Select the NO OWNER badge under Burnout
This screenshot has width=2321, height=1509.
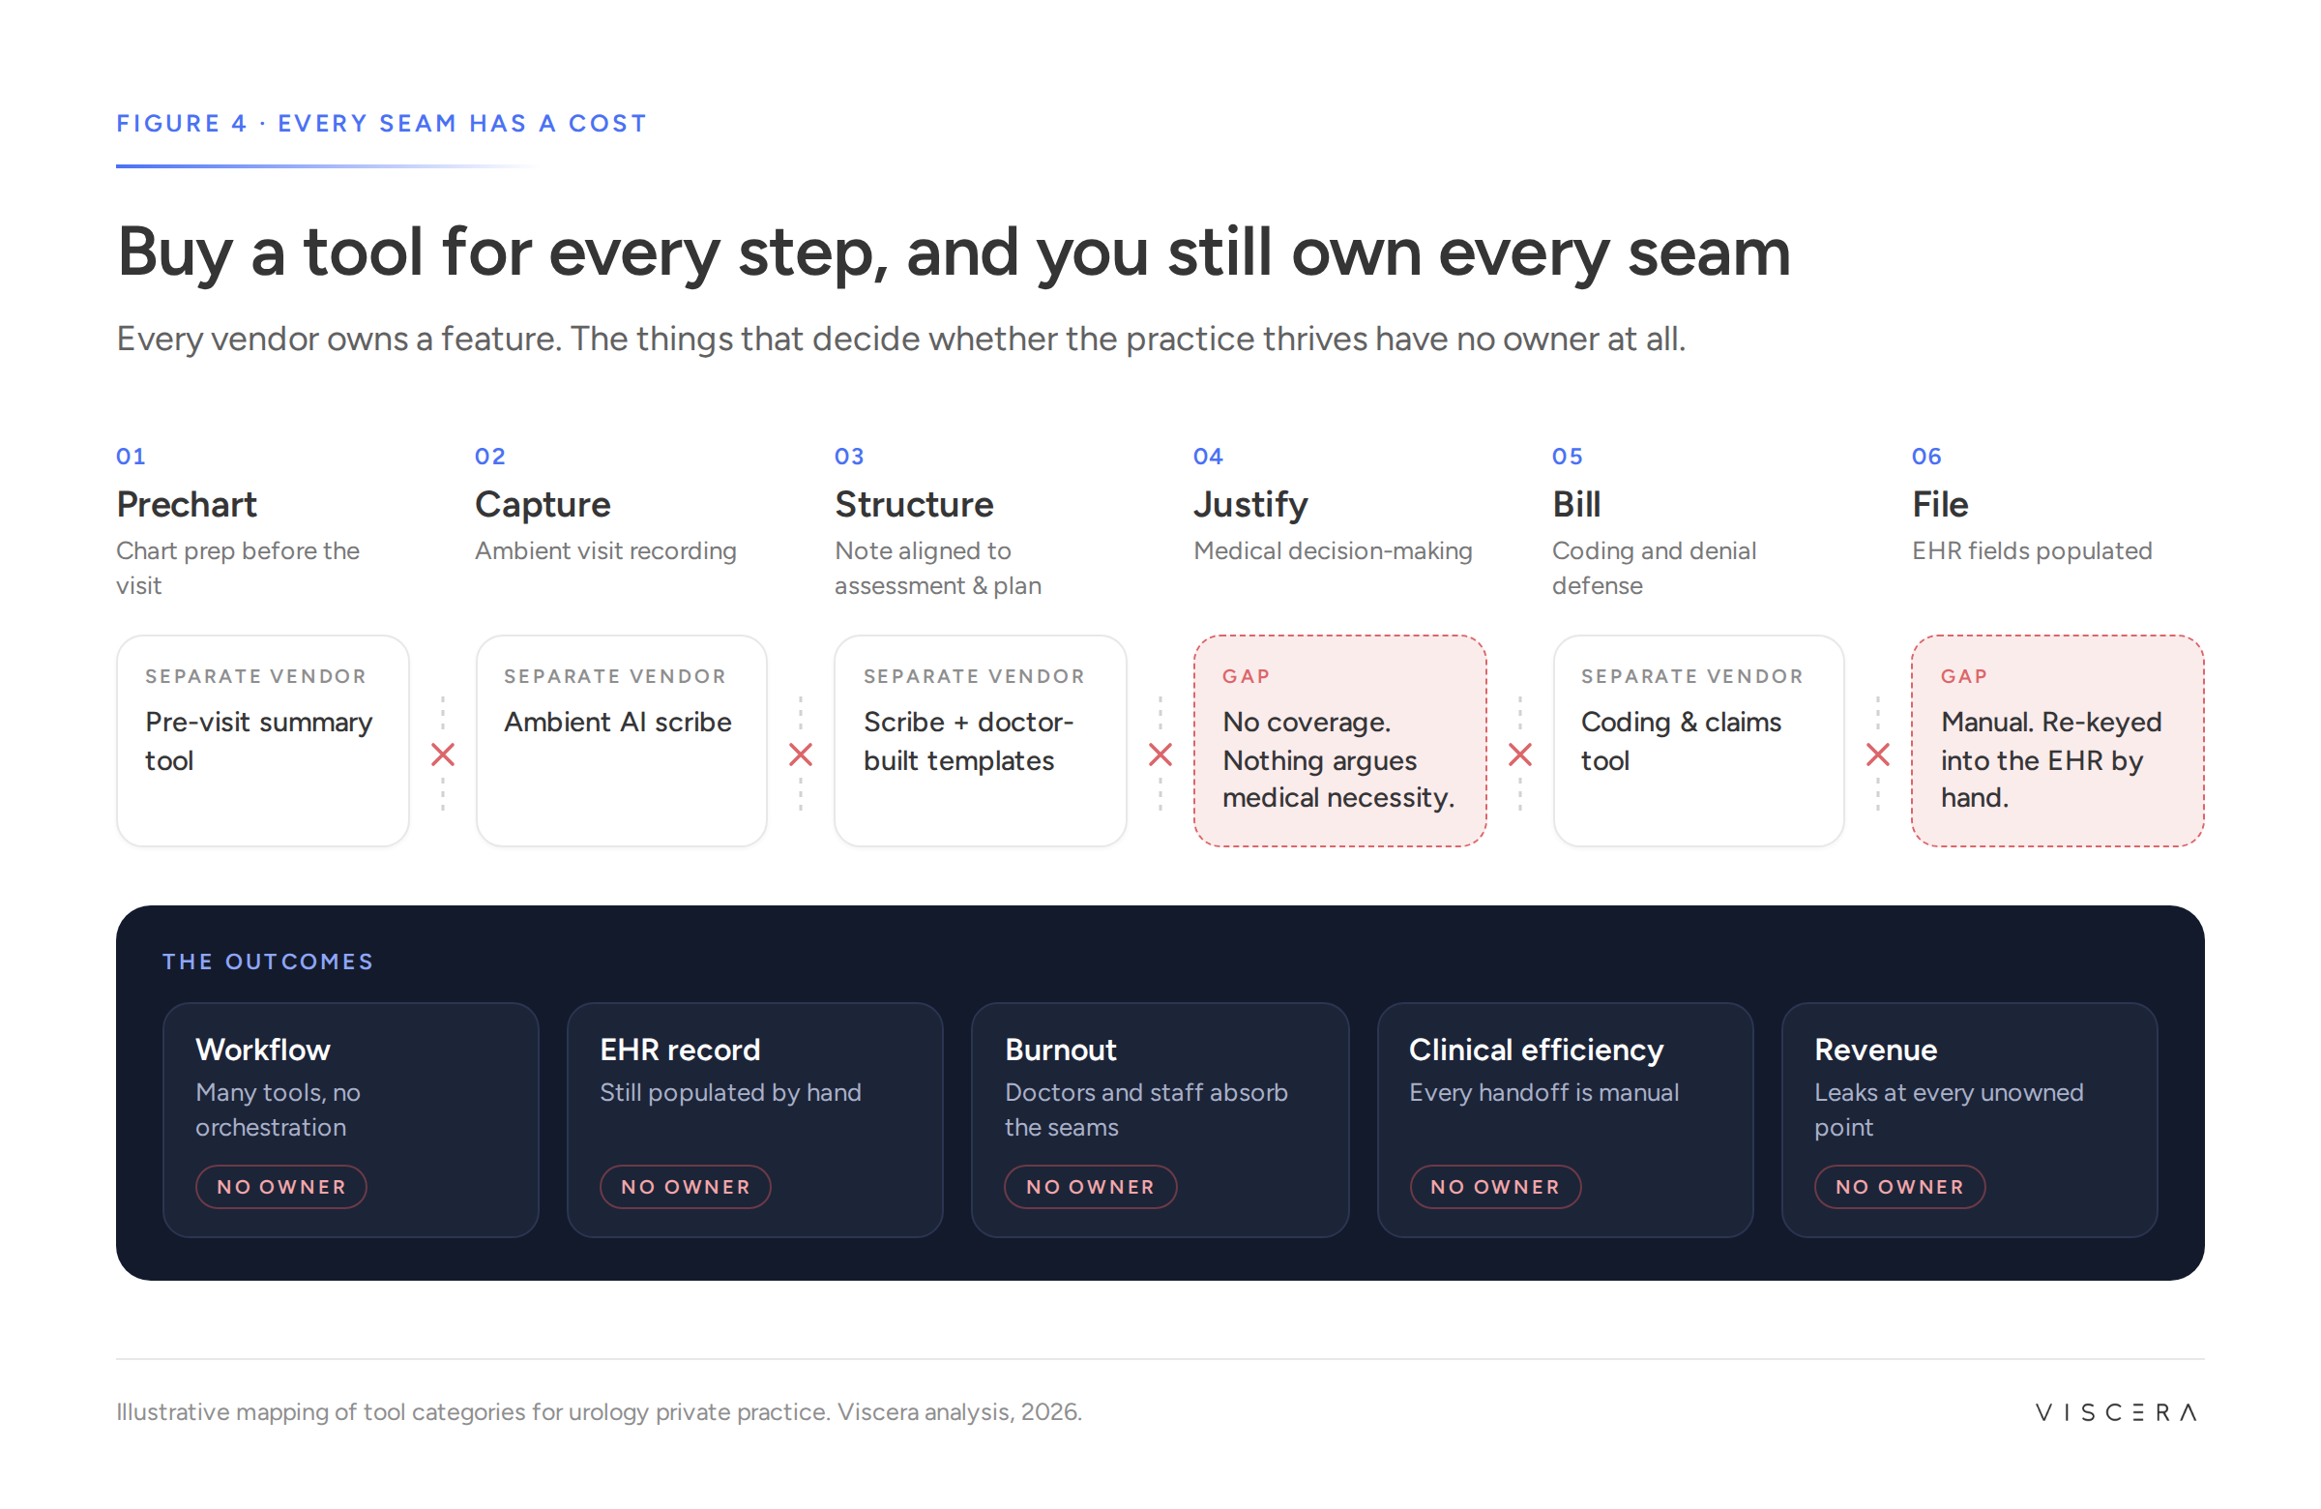tap(1090, 1186)
